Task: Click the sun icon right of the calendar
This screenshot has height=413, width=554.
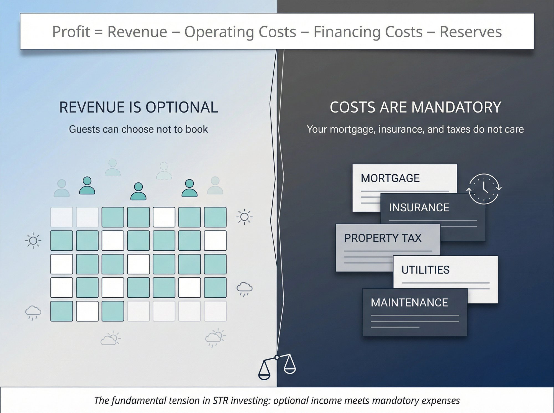Action: 244,217
